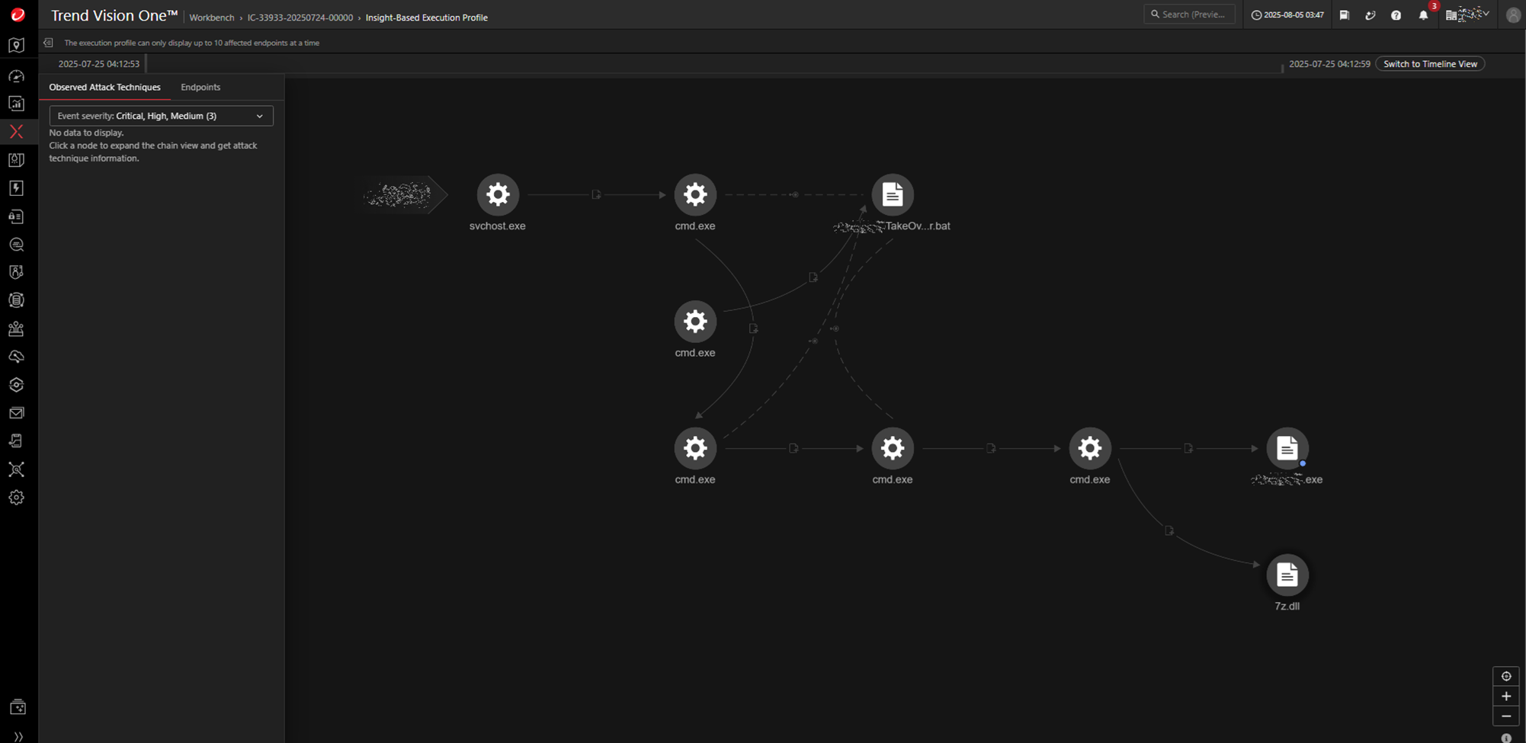
Task: Click the connection status icon beside the help icon
Action: tap(1371, 15)
